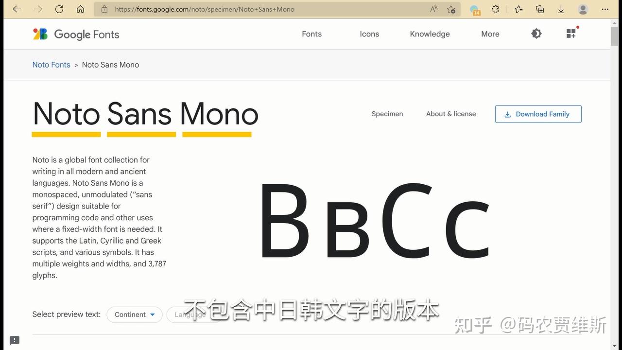Image resolution: width=622 pixels, height=350 pixels.
Task: Navigate back via Noto Fonts breadcrumb link
Action: [51, 64]
